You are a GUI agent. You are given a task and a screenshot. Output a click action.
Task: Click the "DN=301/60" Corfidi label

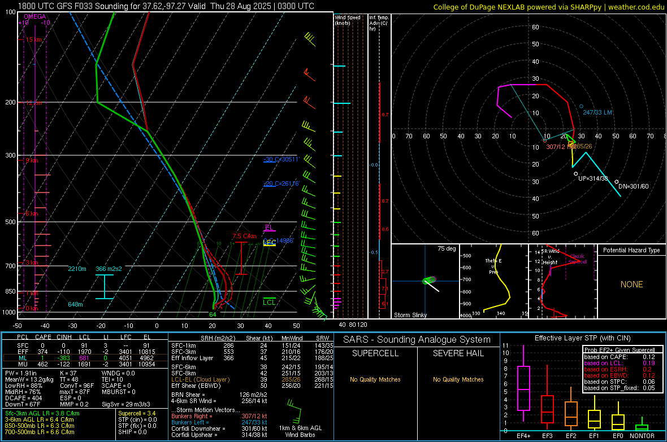click(x=634, y=187)
